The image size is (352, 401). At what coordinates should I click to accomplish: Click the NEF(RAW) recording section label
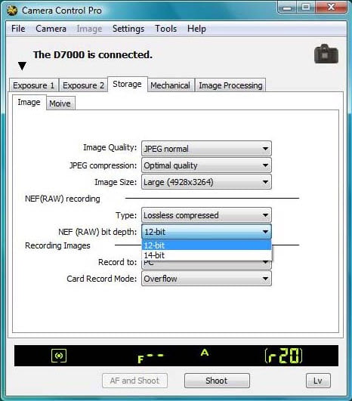pos(63,199)
